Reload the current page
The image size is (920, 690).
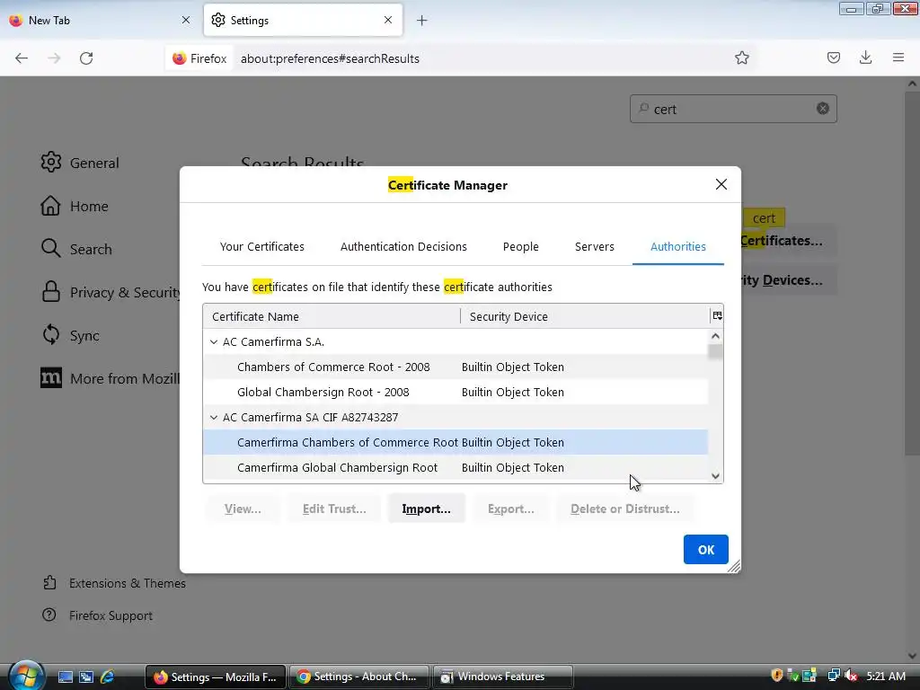(86, 58)
